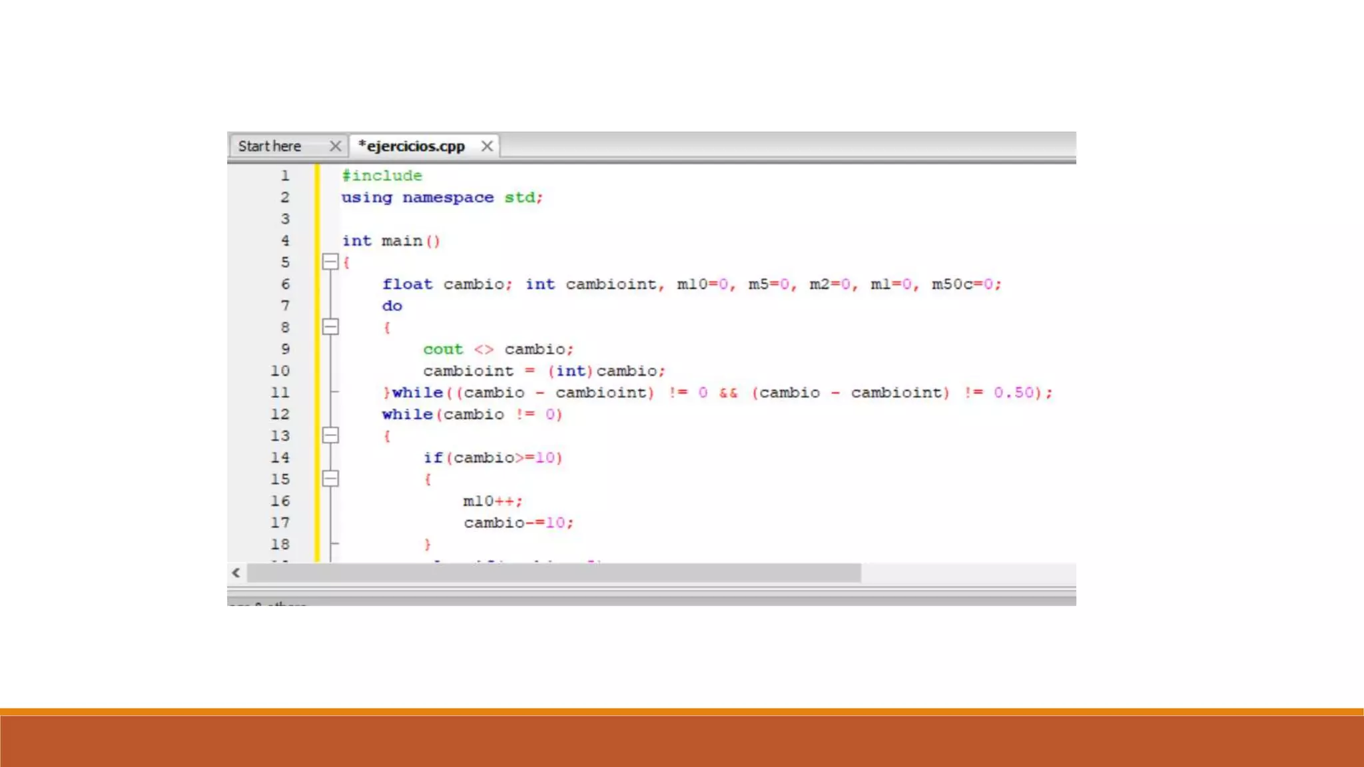This screenshot has width=1364, height=767.
Task: Click the float keyword on line 6
Action: pyautogui.click(x=407, y=284)
